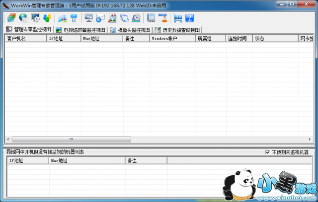Sort by Mac地址 column in the top table

point(102,39)
